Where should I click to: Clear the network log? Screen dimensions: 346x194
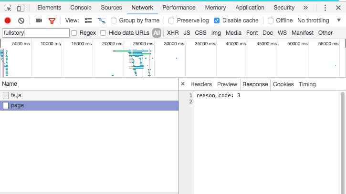(21, 20)
